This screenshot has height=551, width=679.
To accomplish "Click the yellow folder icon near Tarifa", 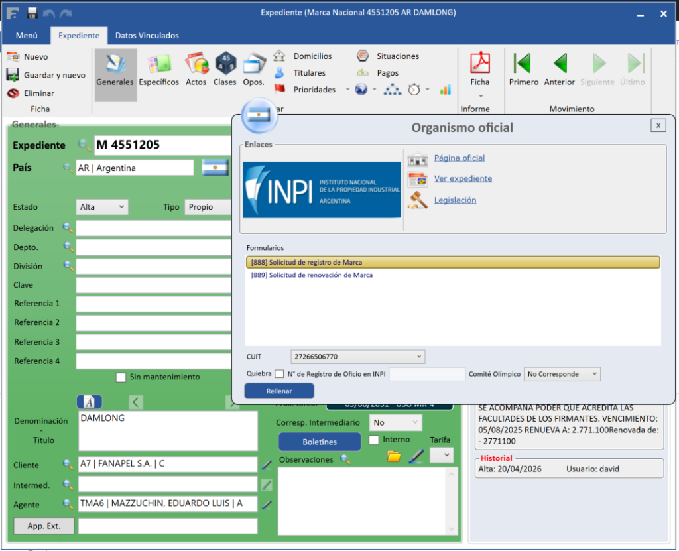I will coord(394,456).
